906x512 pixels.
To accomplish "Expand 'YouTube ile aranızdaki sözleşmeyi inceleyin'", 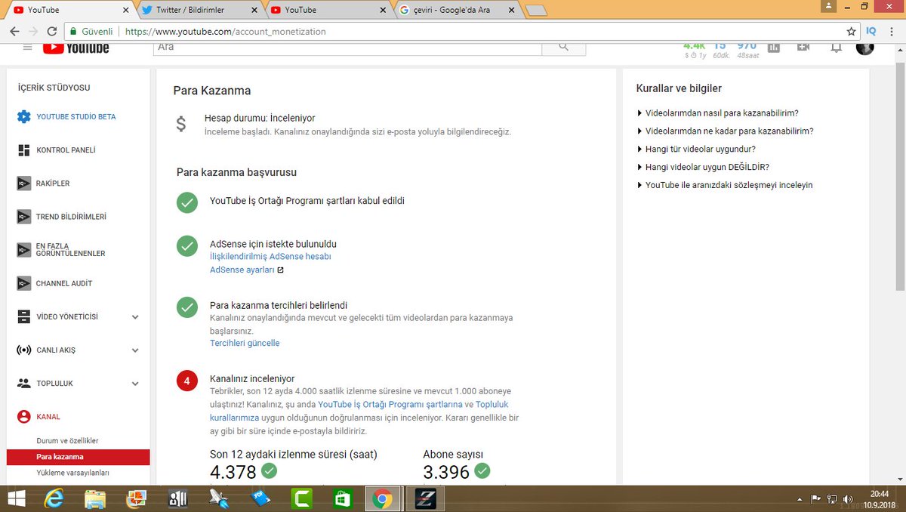I will (x=726, y=185).
